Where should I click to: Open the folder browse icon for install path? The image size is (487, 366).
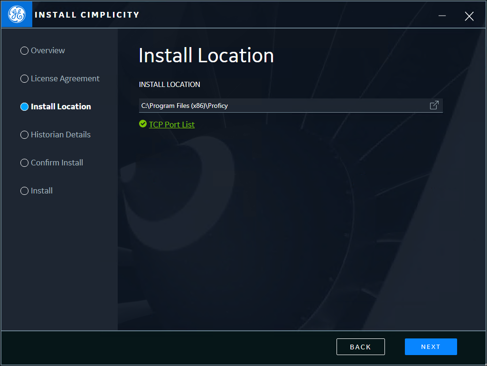[434, 106]
